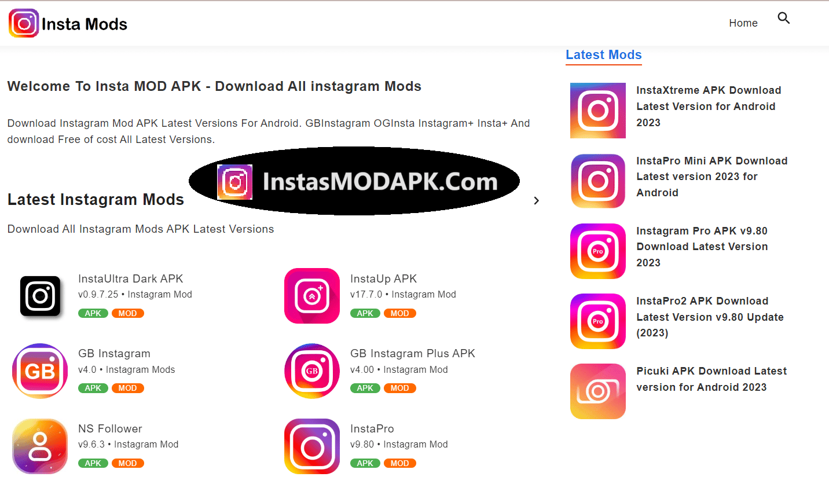Select the InstaUp APK pink icon

tap(312, 296)
